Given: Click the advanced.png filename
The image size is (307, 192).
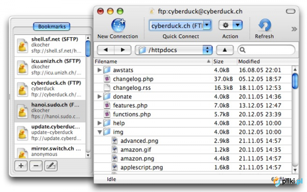Looking at the screenshot, I should [139, 141].
